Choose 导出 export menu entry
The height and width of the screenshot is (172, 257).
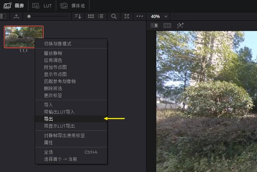[71, 119]
